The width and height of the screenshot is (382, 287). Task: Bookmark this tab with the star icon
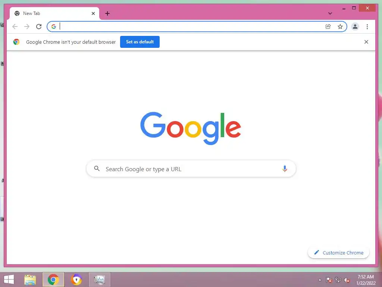(x=340, y=27)
